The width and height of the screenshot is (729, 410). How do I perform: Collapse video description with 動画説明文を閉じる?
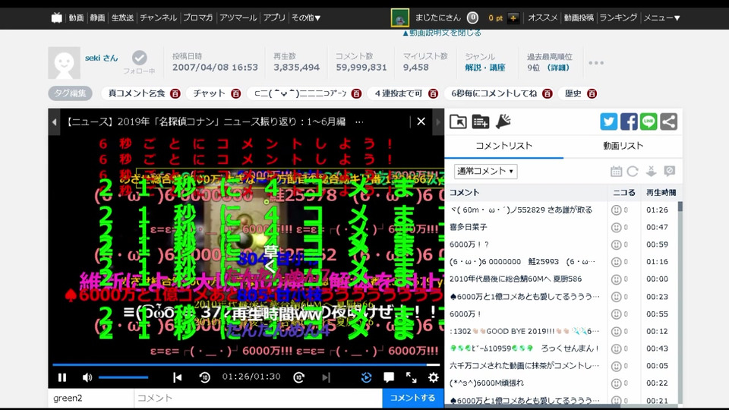(442, 33)
